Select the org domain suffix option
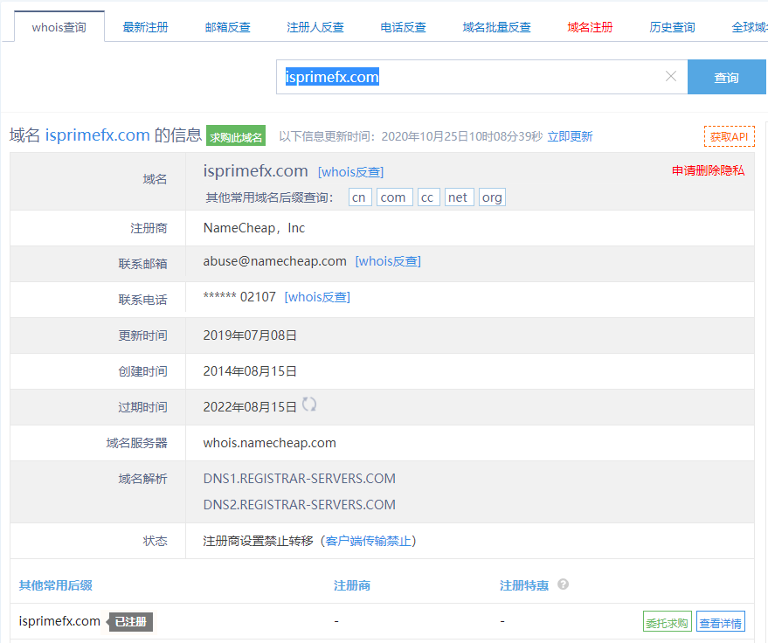768x643 pixels. tap(492, 197)
